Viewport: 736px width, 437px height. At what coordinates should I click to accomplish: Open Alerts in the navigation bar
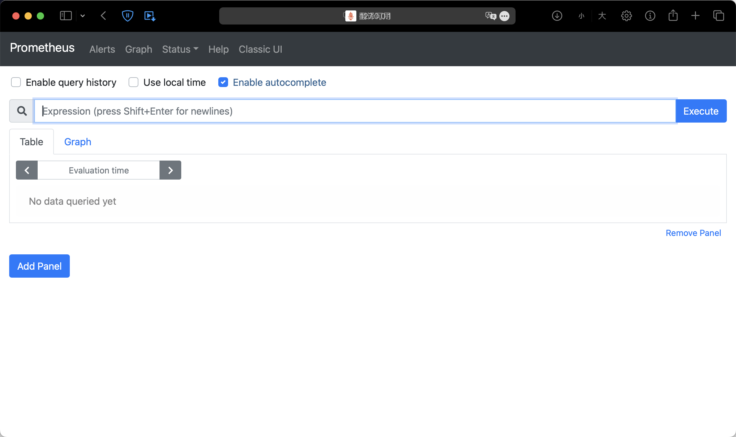click(x=102, y=49)
